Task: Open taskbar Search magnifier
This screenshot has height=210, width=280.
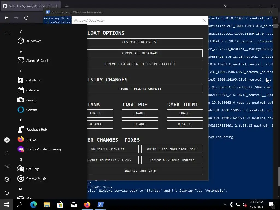Action: click(x=20, y=205)
